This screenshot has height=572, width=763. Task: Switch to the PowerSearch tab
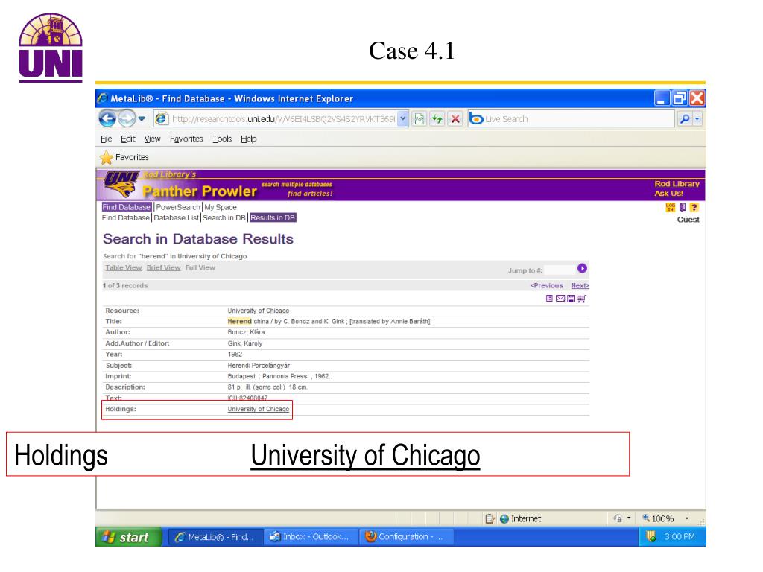177,207
